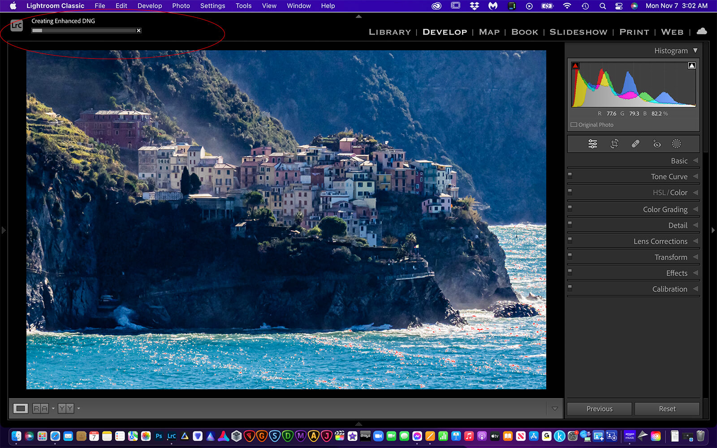Open the Photo menu
This screenshot has width=717, height=448.
[181, 6]
